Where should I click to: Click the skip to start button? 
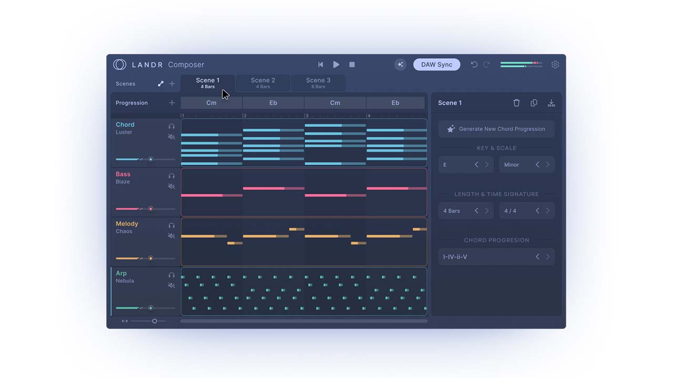tap(321, 65)
